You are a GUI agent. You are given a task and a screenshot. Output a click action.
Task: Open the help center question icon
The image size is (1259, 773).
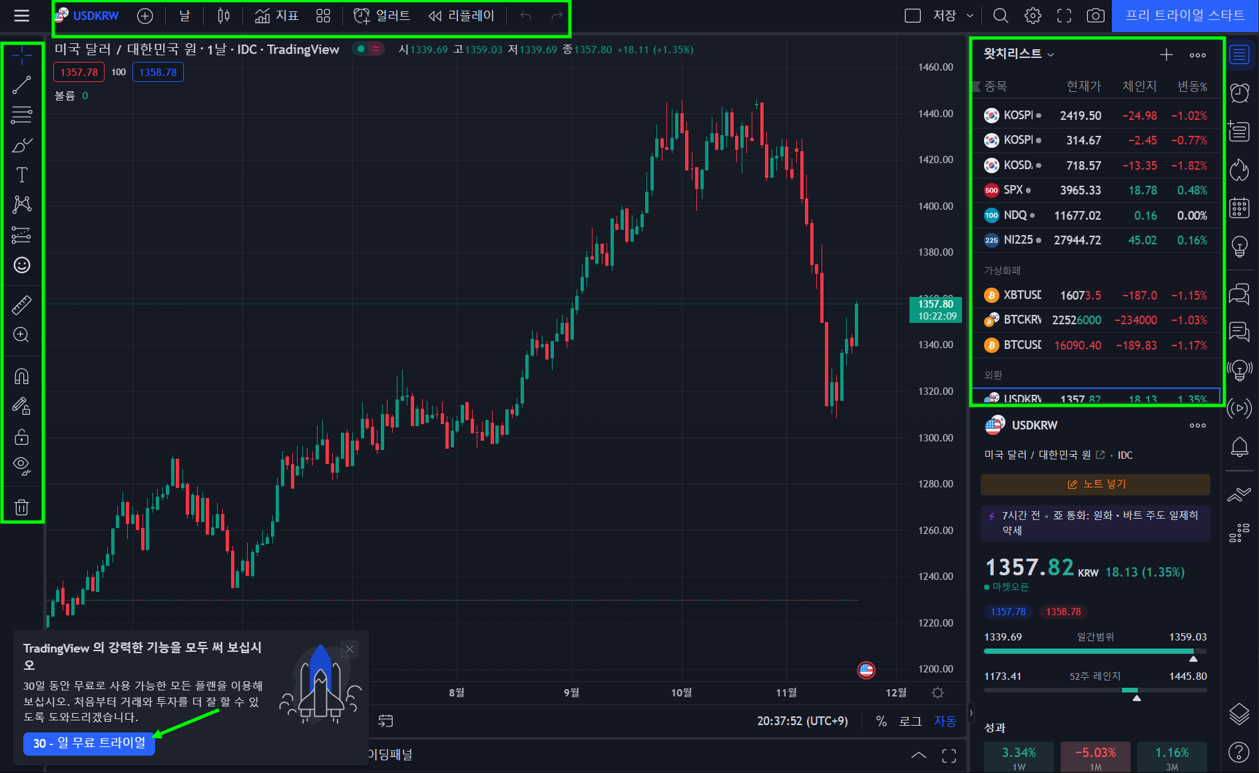coord(1239,752)
